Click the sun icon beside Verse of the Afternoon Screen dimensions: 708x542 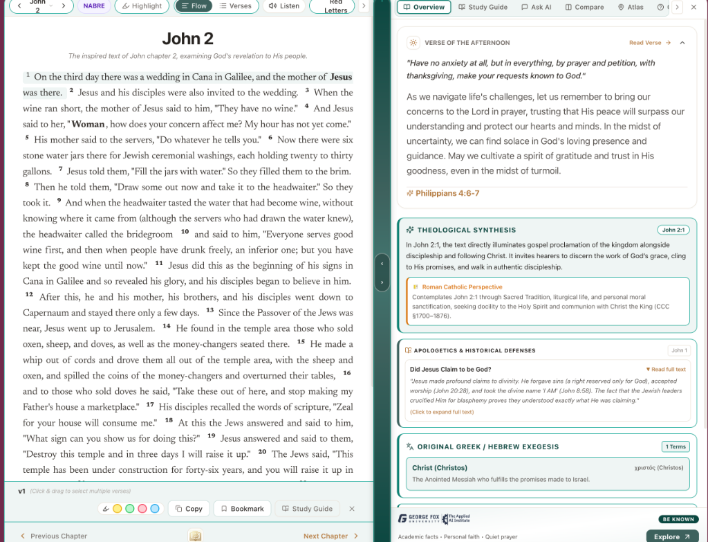coord(413,42)
